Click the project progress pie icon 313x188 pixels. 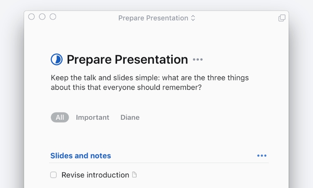(56, 60)
